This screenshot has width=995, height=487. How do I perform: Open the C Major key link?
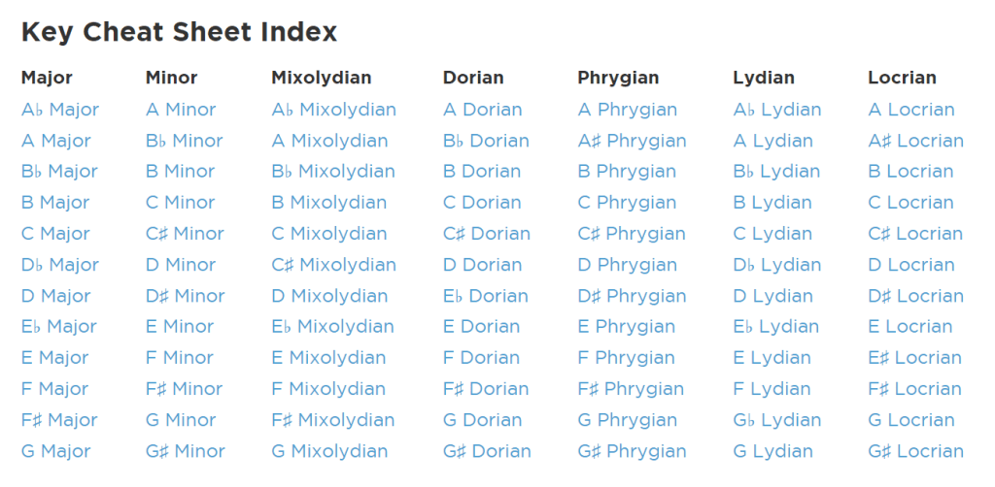click(55, 234)
